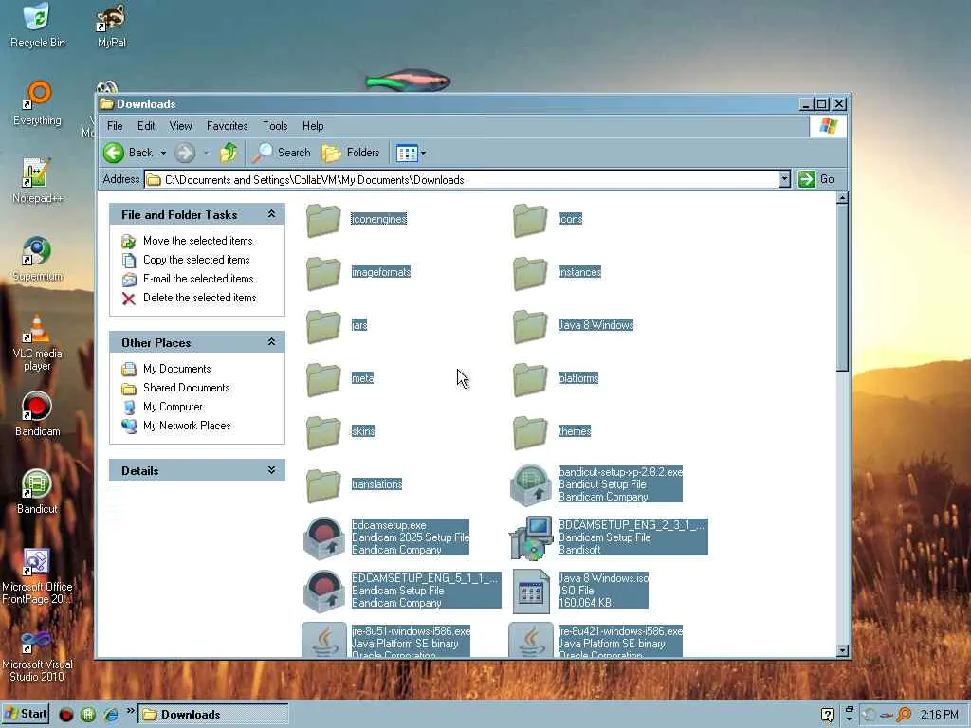Expand Quick Launch overflow chevron

[131, 711]
